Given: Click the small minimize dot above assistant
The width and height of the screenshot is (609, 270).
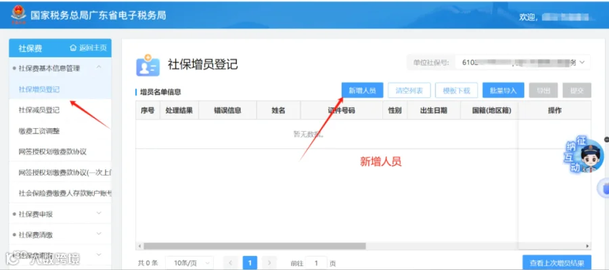Looking at the screenshot, I should 606,140.
